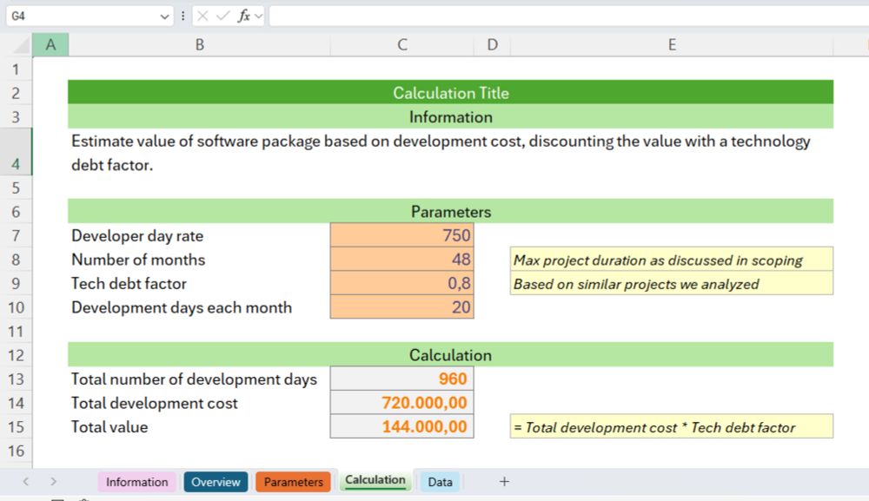The height and width of the screenshot is (501, 869).
Task: Click the green 'Parameters' section header cell
Action: point(450,212)
